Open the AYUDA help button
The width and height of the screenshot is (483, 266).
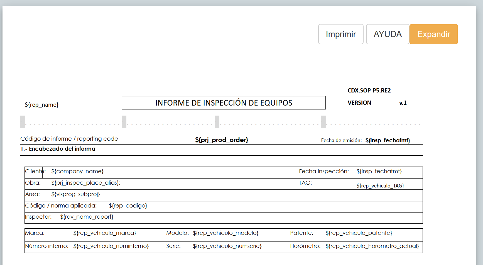(x=387, y=34)
